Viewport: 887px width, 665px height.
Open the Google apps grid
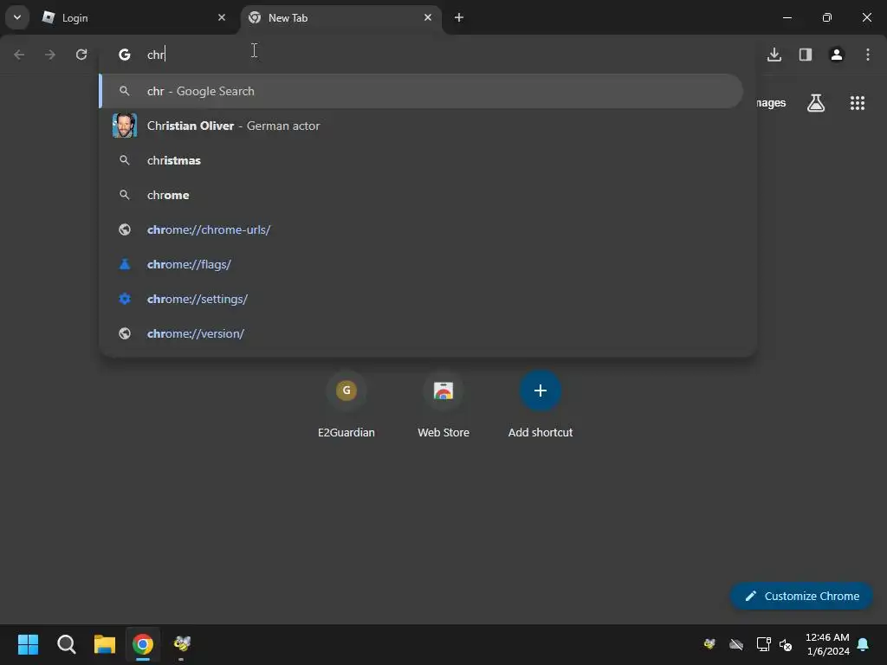857,103
